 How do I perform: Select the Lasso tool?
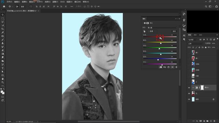(x=2, y=22)
